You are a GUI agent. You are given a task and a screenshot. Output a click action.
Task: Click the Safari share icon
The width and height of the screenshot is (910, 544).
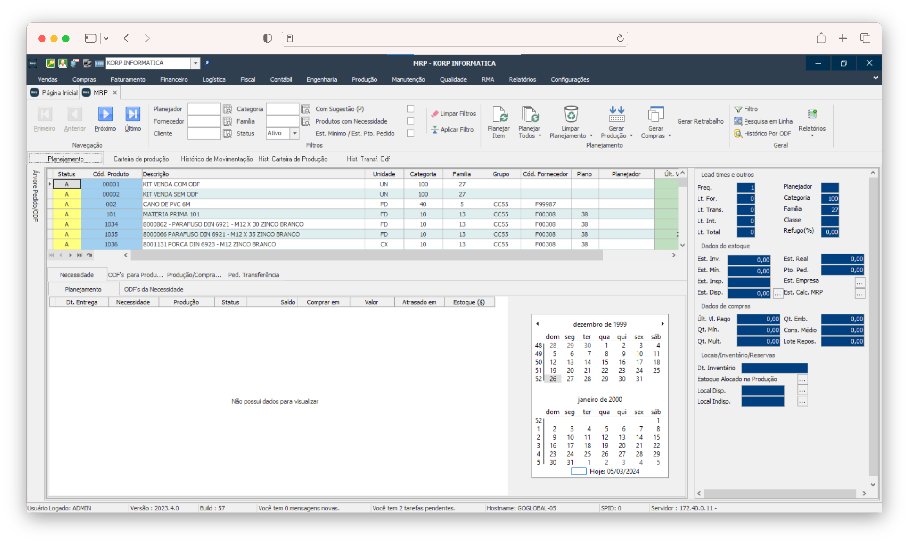tap(821, 38)
